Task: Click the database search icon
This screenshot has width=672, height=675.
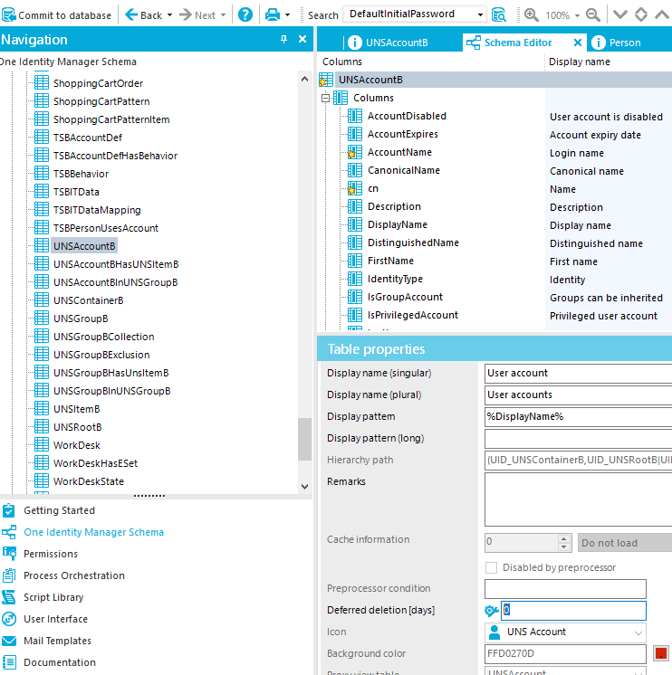Action: (x=498, y=15)
